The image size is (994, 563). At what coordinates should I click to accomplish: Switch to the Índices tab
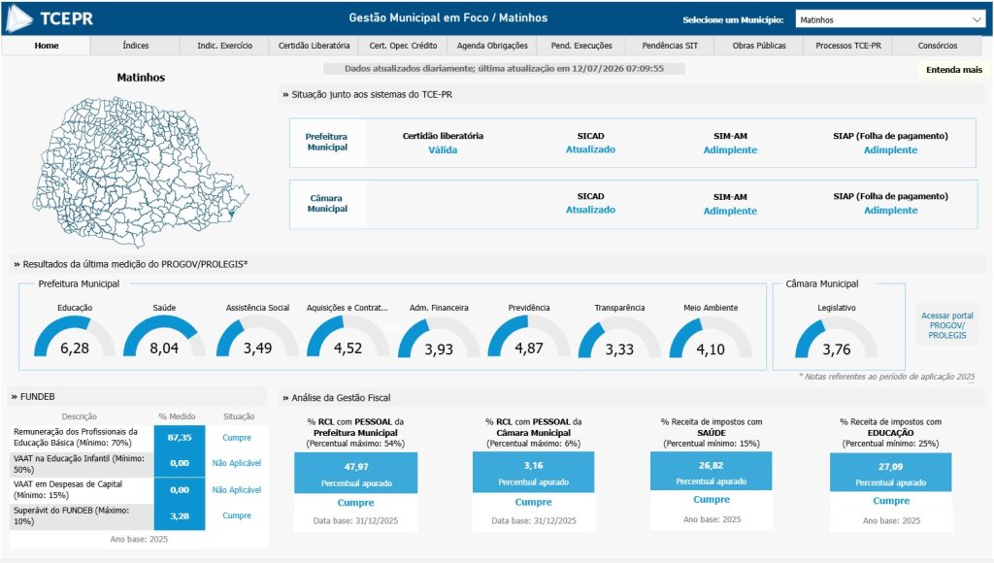[x=136, y=46]
